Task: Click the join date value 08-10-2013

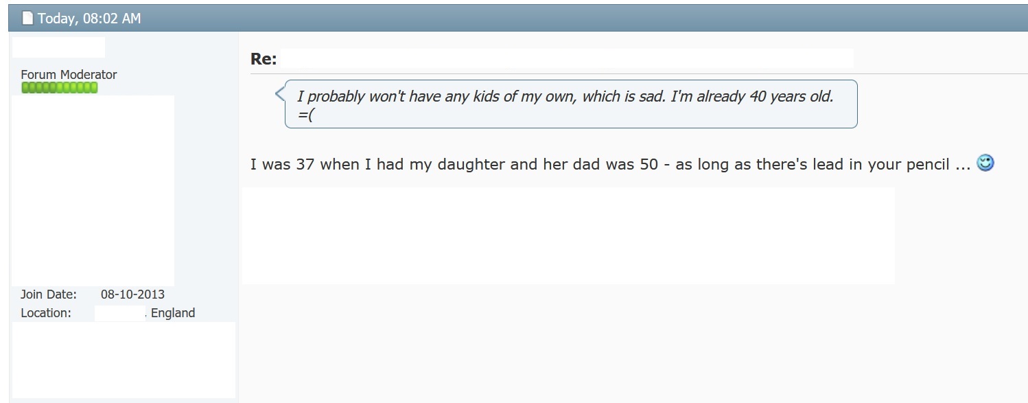Action: 132,295
